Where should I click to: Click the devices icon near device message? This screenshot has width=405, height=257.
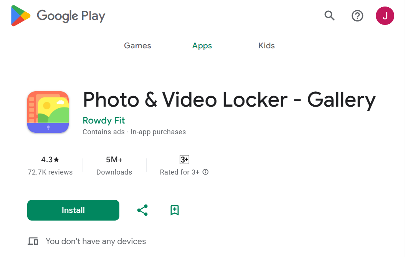[33, 241]
